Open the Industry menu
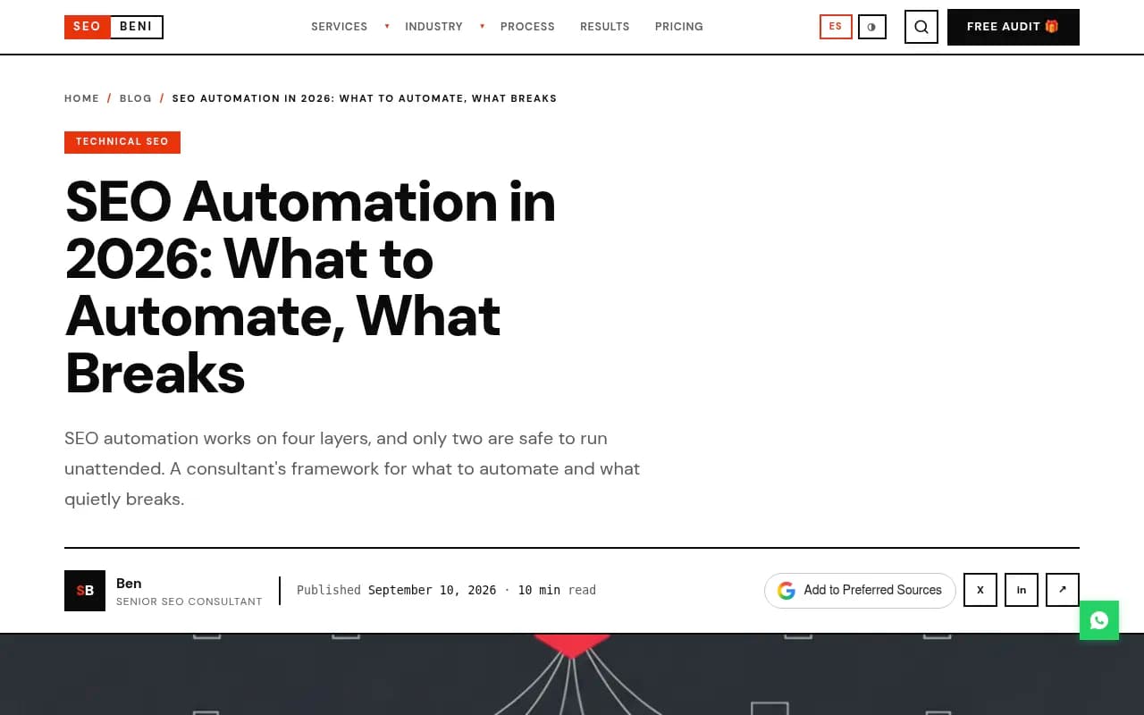The width and height of the screenshot is (1144, 715). click(433, 27)
